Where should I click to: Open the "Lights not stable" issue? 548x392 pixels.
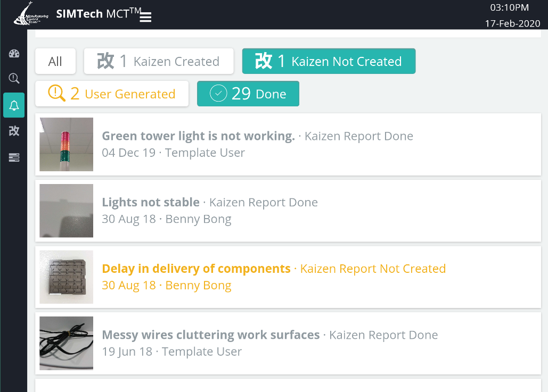[151, 203]
